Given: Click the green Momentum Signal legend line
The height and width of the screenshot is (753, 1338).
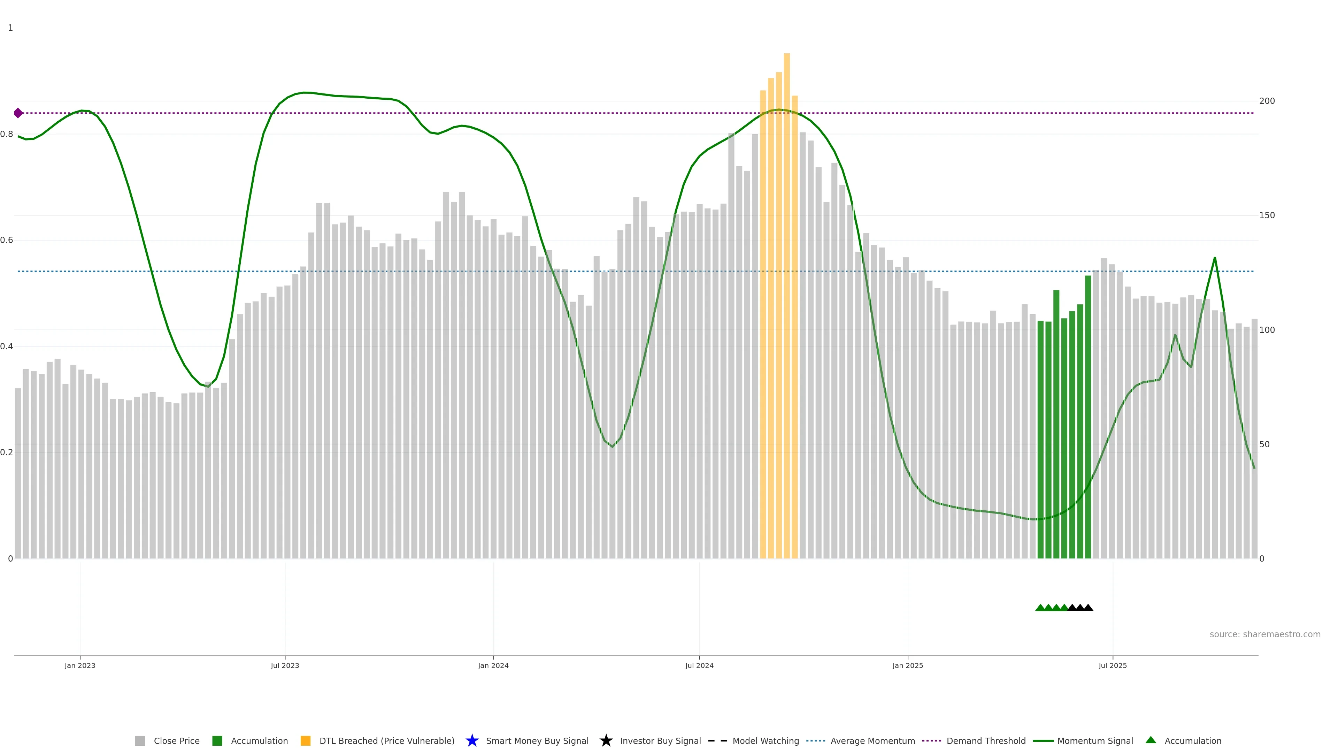Looking at the screenshot, I should click(1043, 740).
